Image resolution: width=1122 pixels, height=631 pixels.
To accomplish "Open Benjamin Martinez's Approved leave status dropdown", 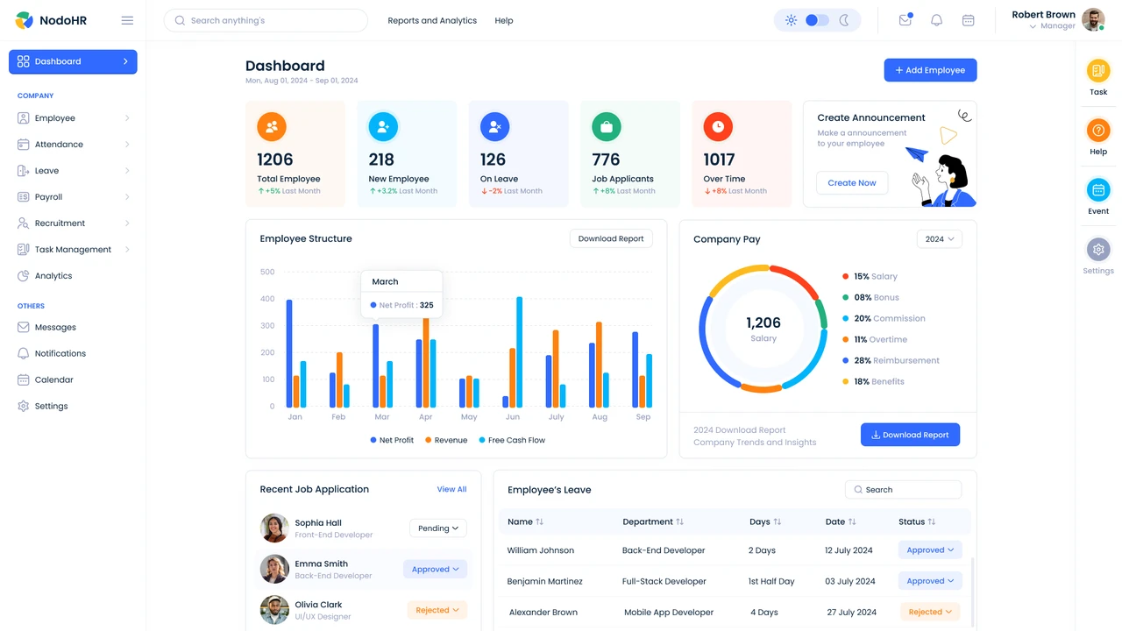I will point(930,581).
